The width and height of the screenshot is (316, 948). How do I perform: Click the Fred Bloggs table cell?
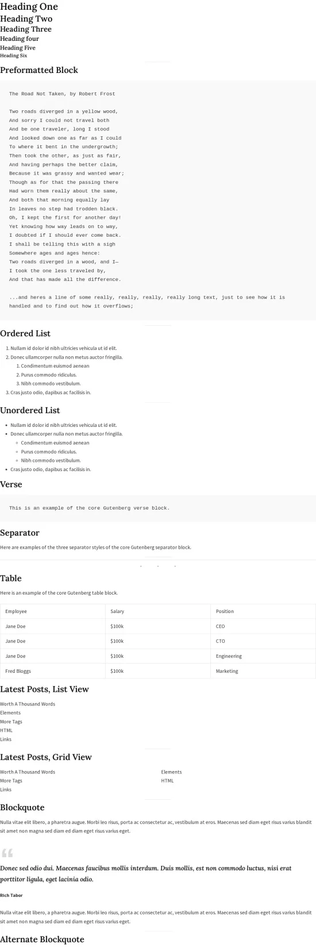pos(53,671)
